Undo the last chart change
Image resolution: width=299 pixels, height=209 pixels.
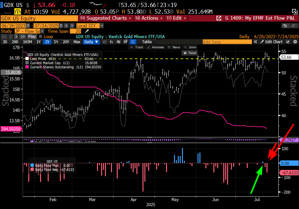pyautogui.click(x=285, y=26)
